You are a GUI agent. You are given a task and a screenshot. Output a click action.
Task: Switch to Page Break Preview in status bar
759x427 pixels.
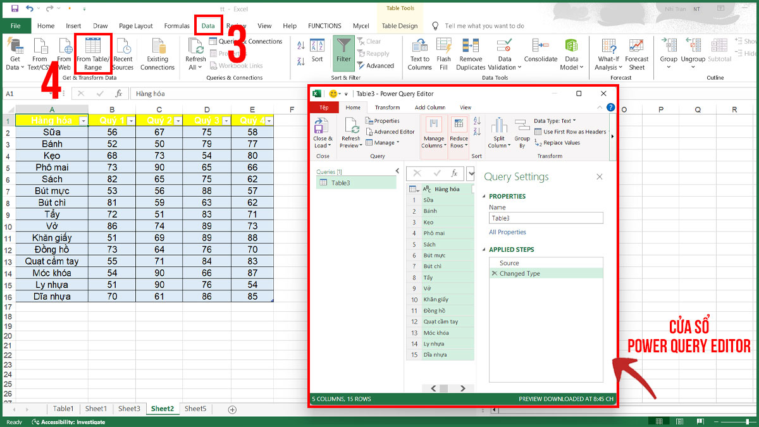(x=701, y=421)
